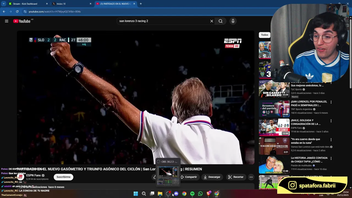Open WhatsApp from the taskbar
The image size is (352, 198).
[200, 194]
